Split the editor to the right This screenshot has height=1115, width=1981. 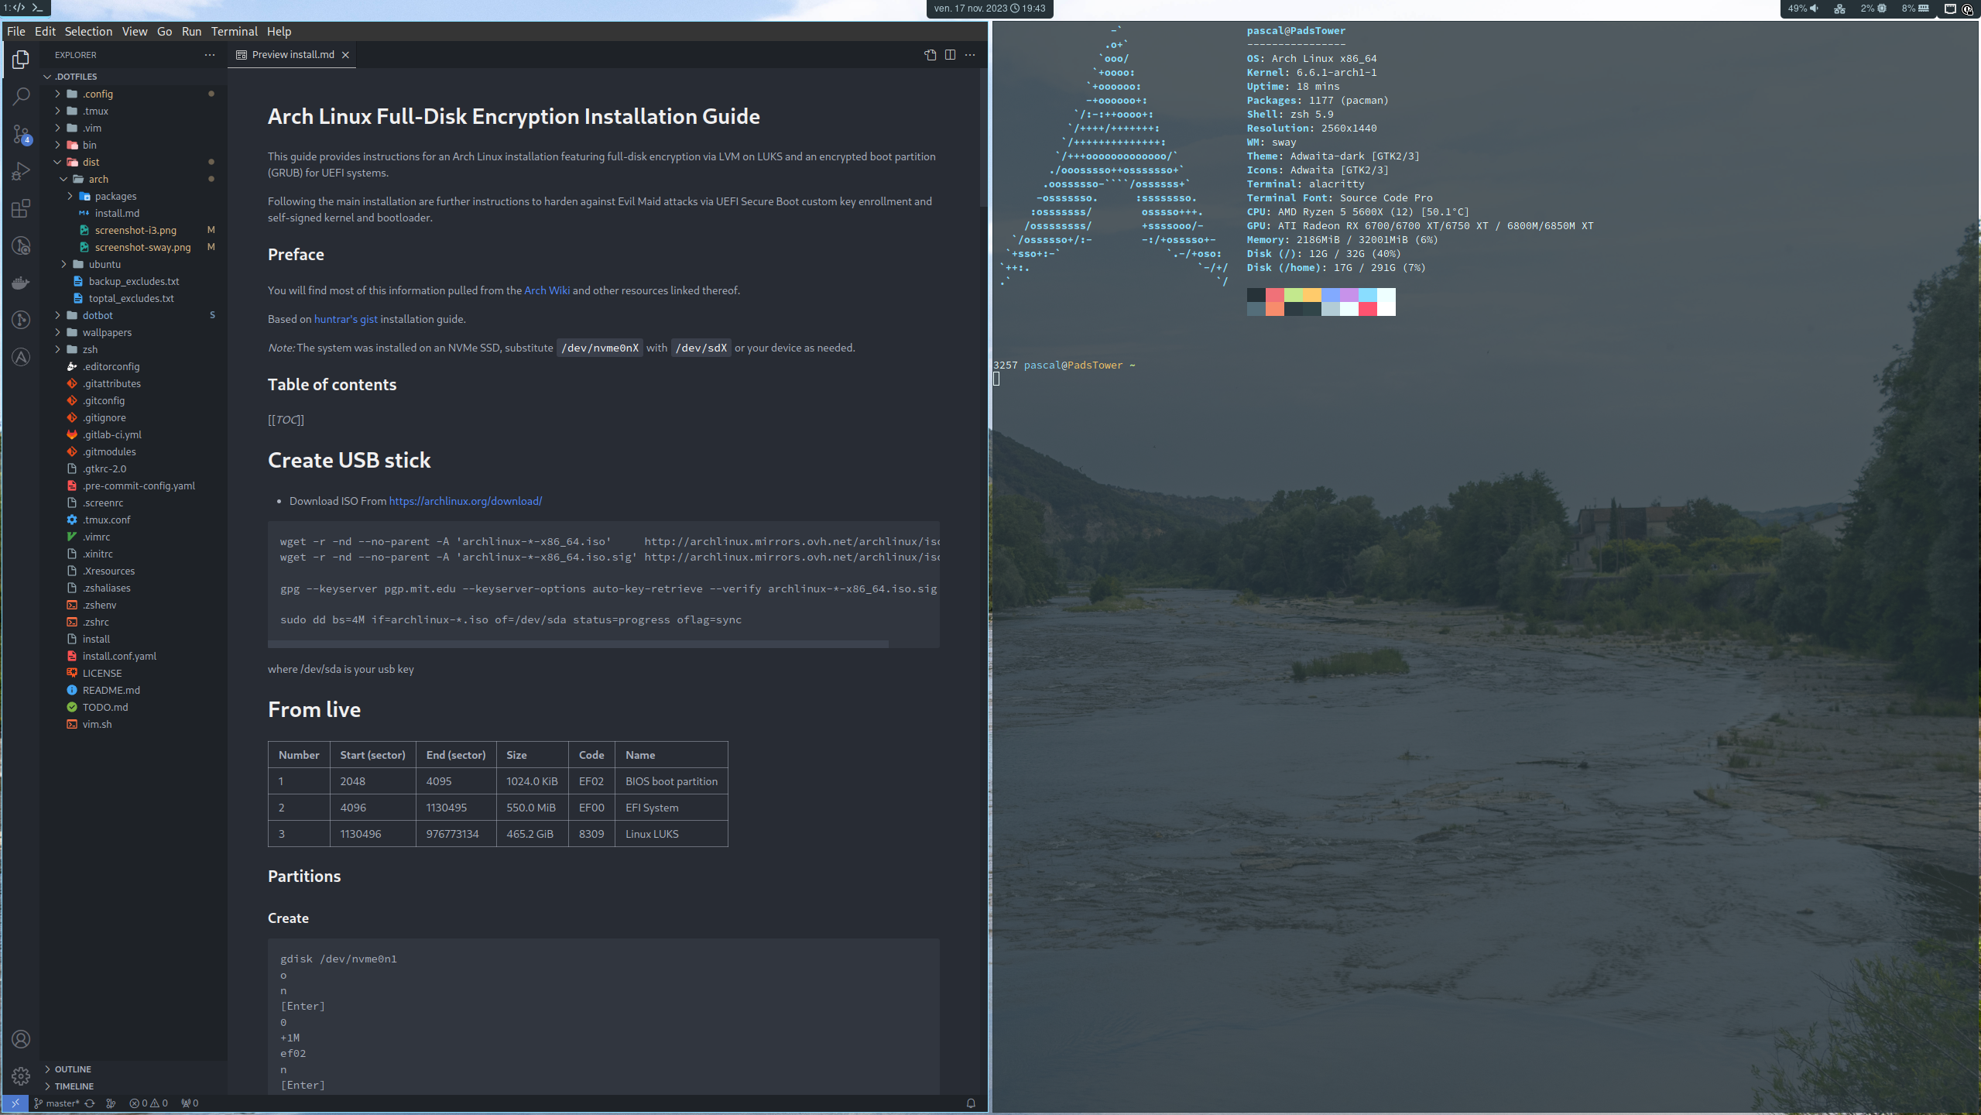(950, 55)
